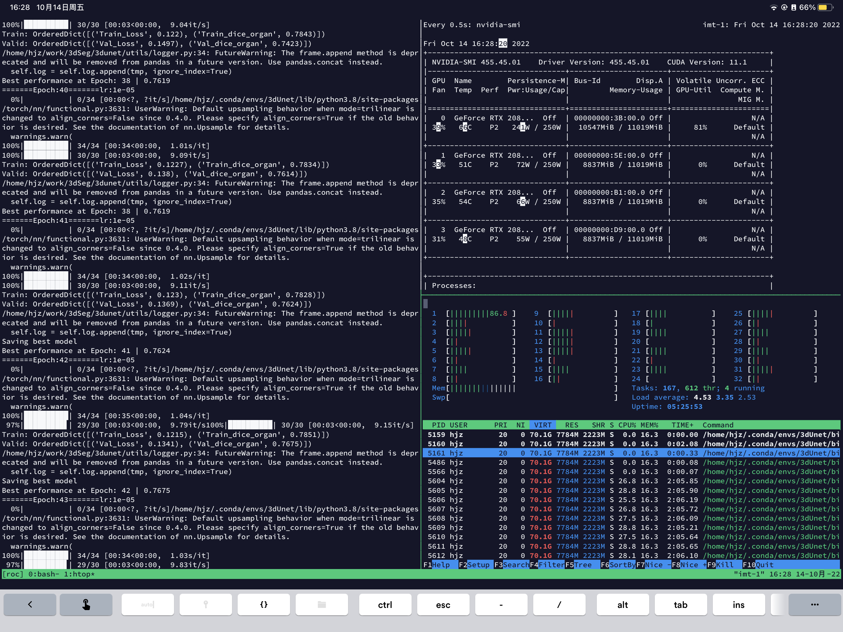843x632 pixels.
Task: Sort htop by the TIME+ column header
Action: pos(683,425)
